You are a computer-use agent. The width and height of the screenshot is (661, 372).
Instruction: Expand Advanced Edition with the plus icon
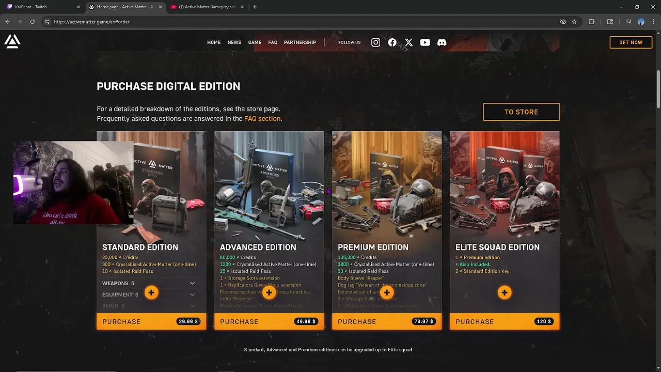click(x=269, y=293)
